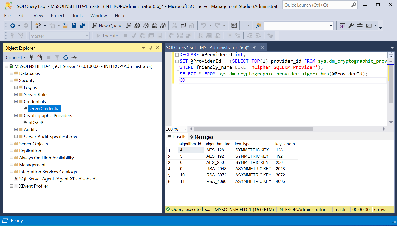Screen dimensions: 397x226
Task: Open a new XMLA query
Action: click(x=155, y=25)
